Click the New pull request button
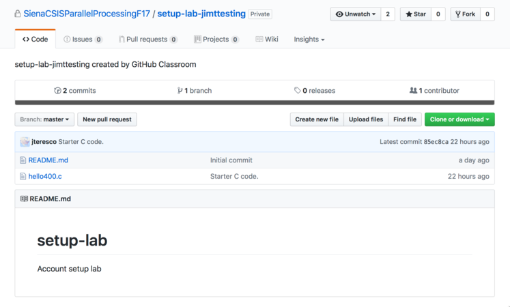The image size is (510, 307). [107, 119]
